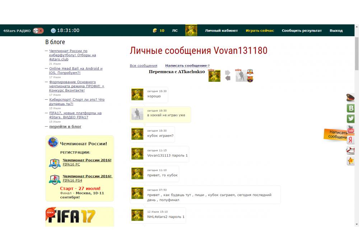Select Играть сейчас in the top menu
The image size is (359, 251).
pyautogui.click(x=260, y=30)
